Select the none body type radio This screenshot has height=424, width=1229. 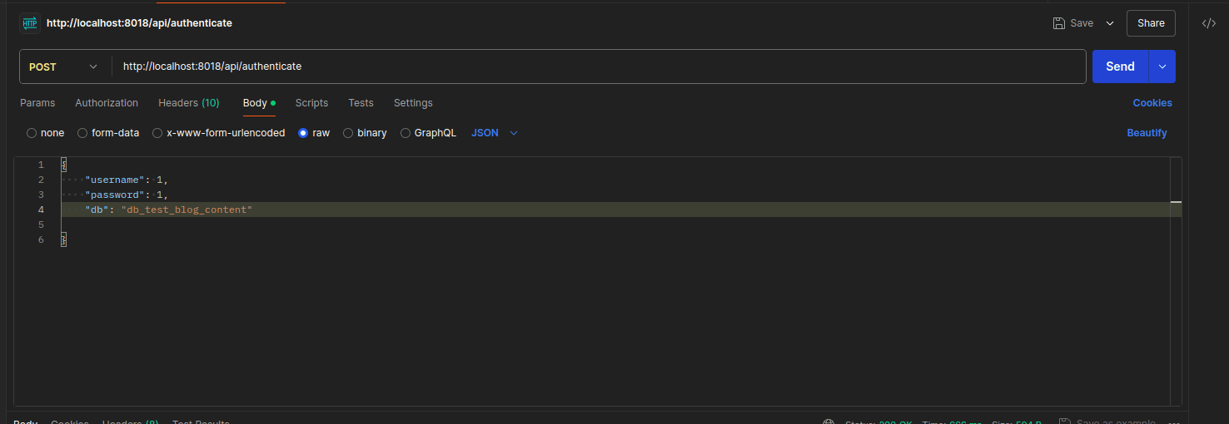click(32, 133)
